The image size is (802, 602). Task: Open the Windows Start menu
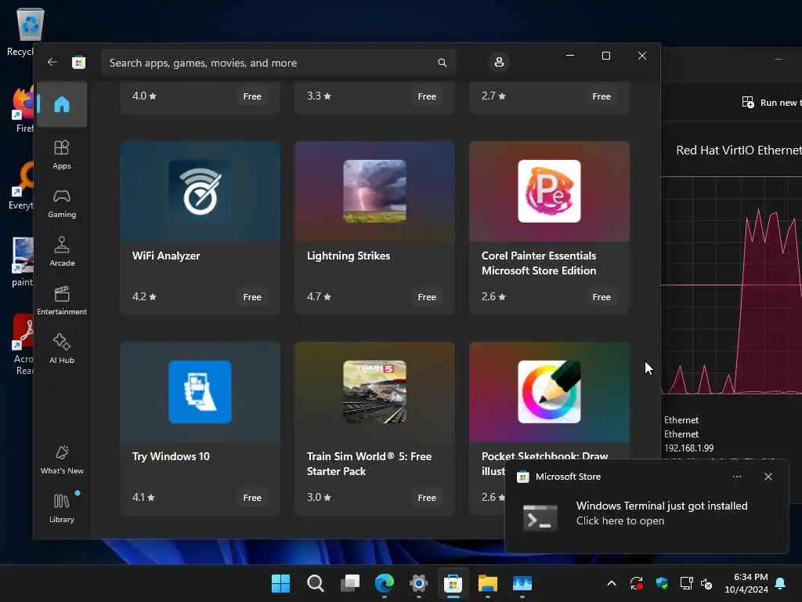[x=280, y=583]
